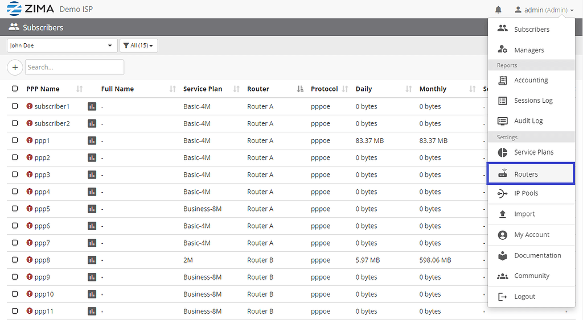
Task: Open the stats chart icon for ppp8
Action: click(x=92, y=260)
